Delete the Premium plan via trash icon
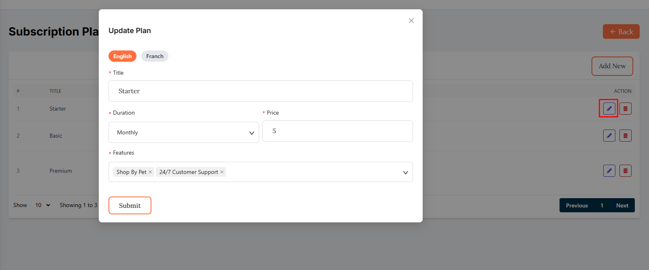 click(625, 171)
